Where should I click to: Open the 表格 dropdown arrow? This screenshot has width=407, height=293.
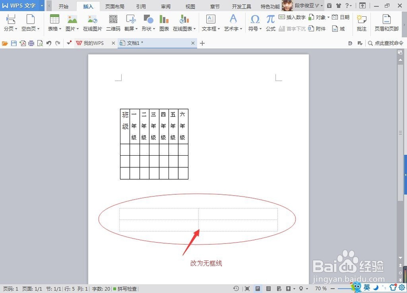click(60, 29)
